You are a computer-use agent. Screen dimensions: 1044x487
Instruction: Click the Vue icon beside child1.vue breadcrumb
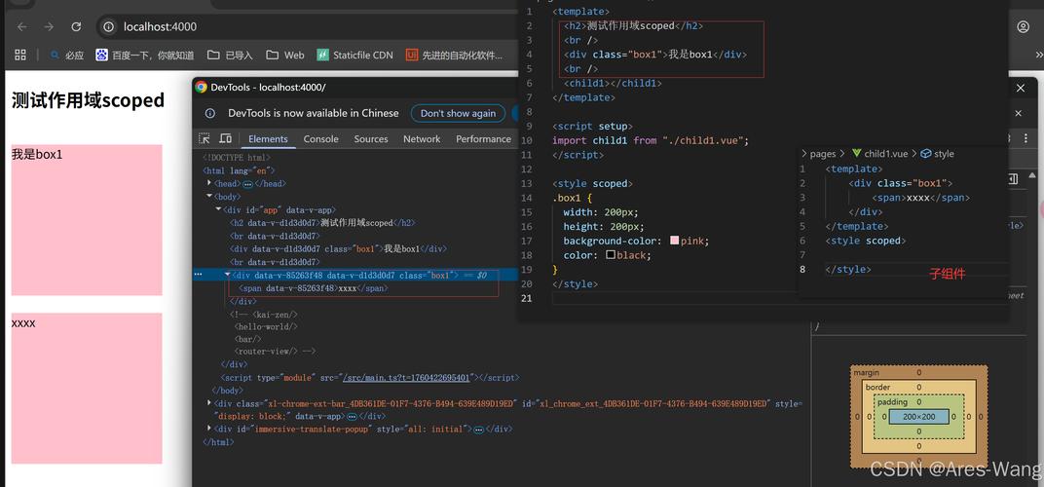856,153
